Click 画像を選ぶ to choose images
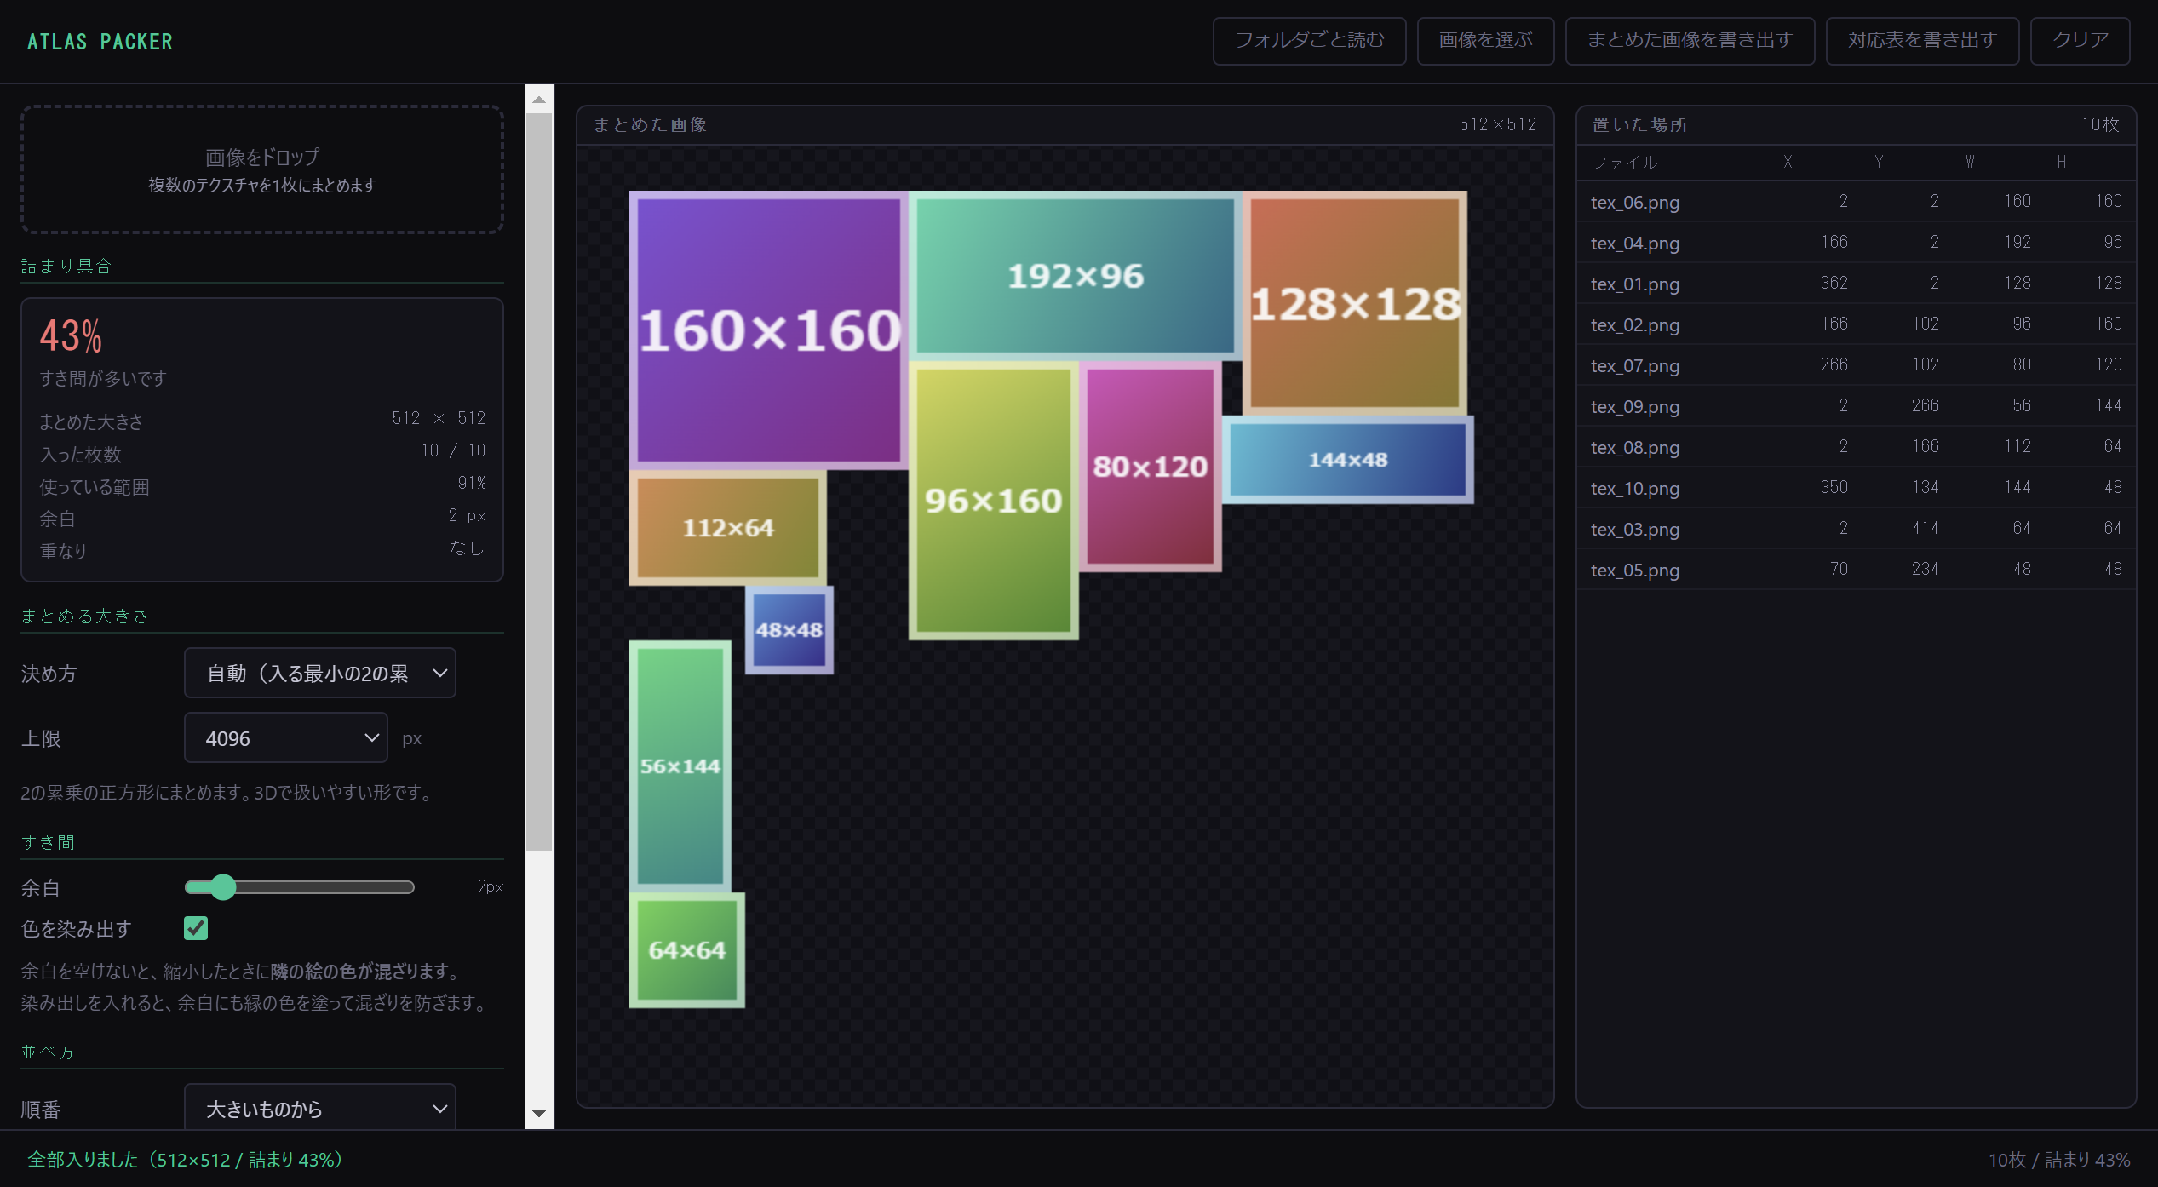Viewport: 2158px width, 1187px height. pos(1485,41)
